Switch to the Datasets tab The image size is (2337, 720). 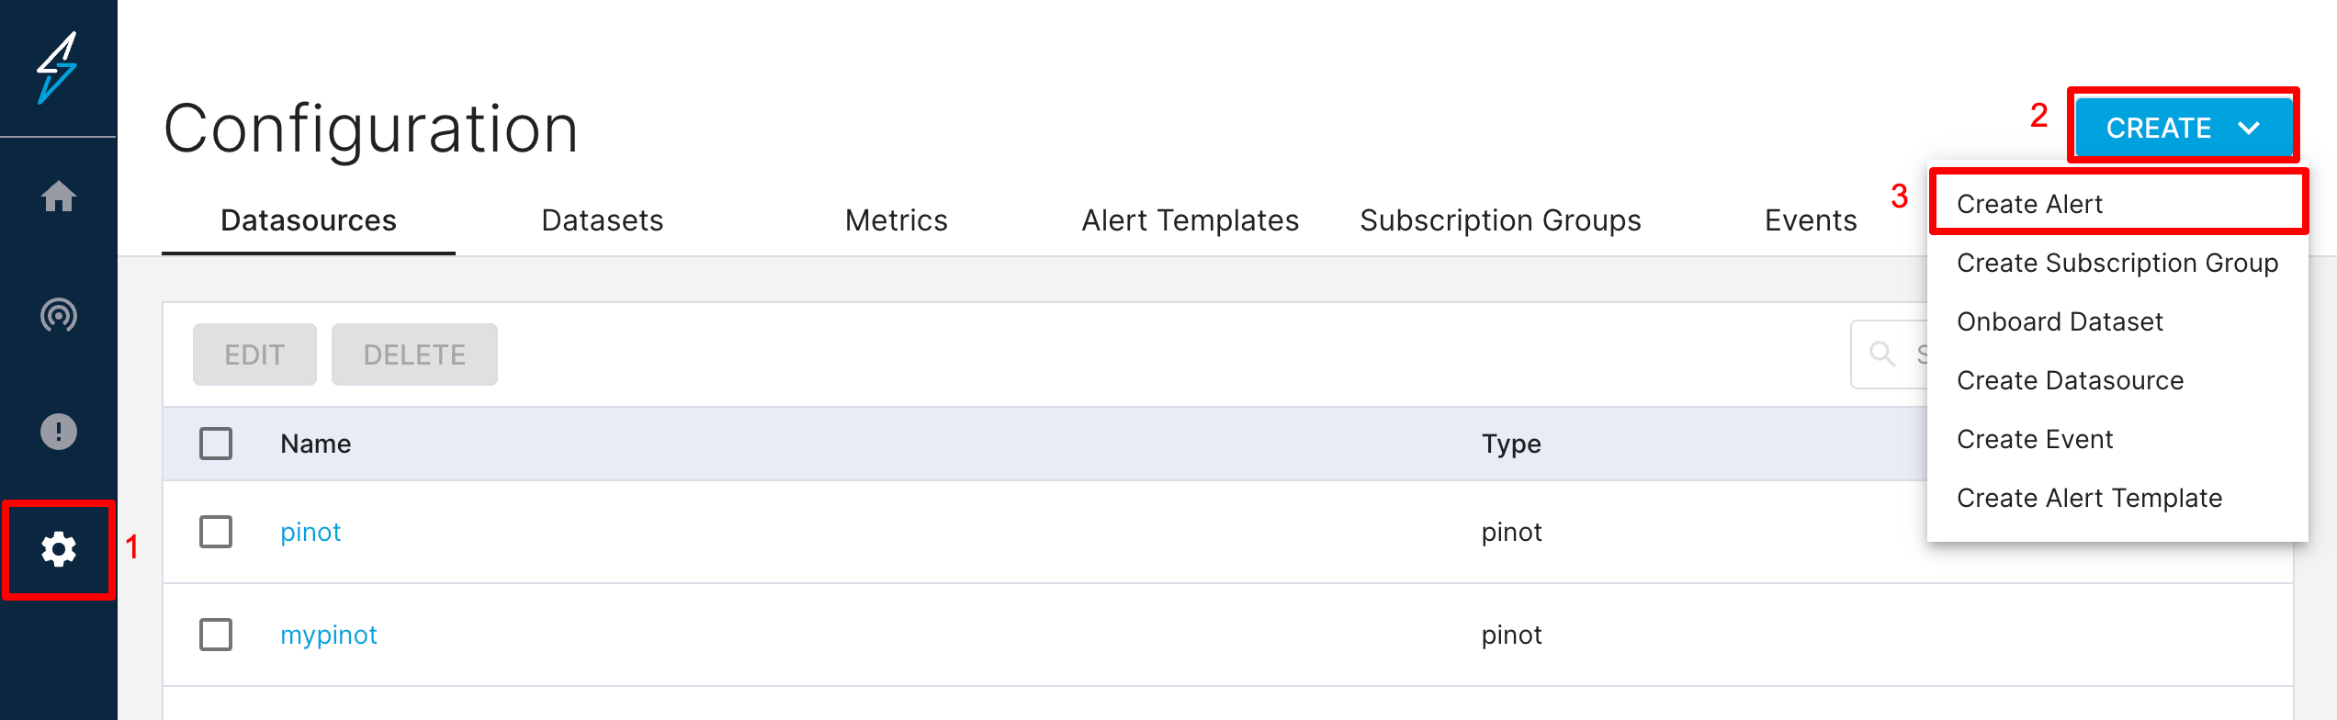pyautogui.click(x=602, y=220)
